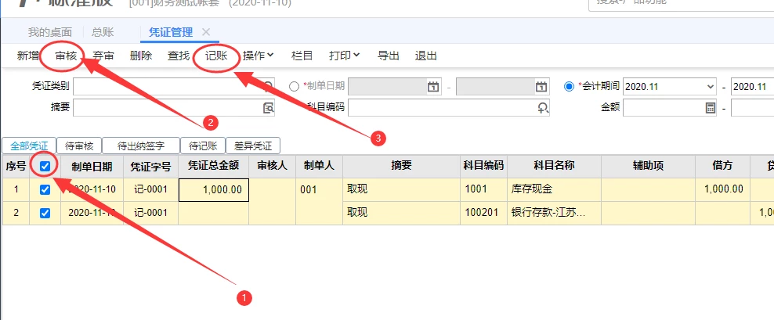774x320 pixels.
Task: Expand the 操作 dropdown menu
Action: pyautogui.click(x=258, y=56)
